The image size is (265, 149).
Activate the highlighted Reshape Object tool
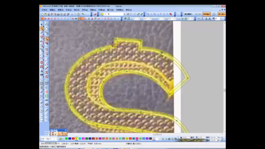pos(42,29)
